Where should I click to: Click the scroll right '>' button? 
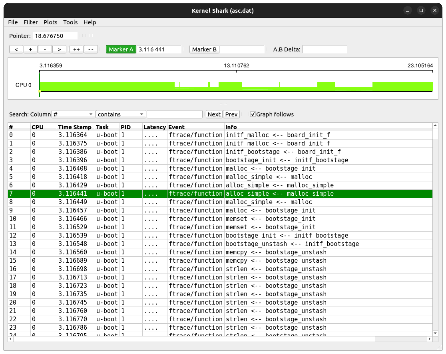click(59, 49)
